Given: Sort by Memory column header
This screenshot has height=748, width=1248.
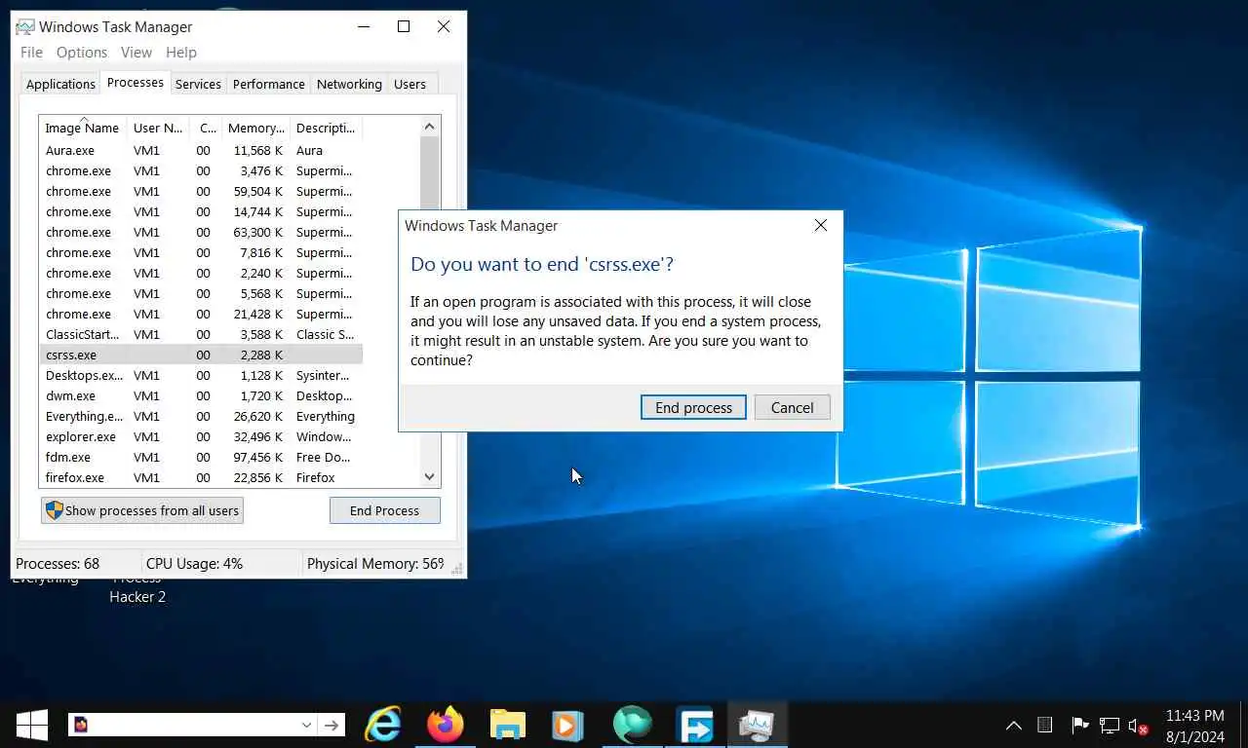Looking at the screenshot, I should (255, 128).
